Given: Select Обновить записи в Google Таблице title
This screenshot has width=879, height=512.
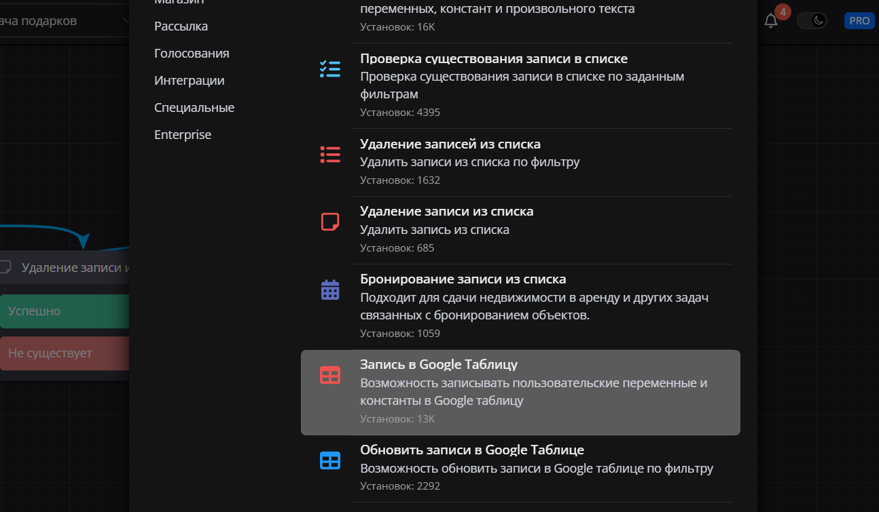Looking at the screenshot, I should 472,450.
